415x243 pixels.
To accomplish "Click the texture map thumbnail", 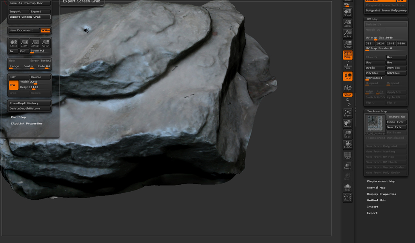I will click(x=375, y=124).
